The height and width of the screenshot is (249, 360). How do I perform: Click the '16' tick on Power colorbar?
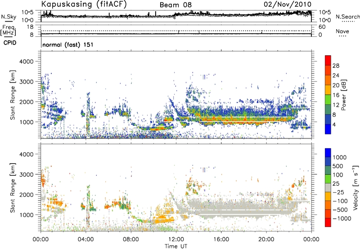(x=336, y=95)
